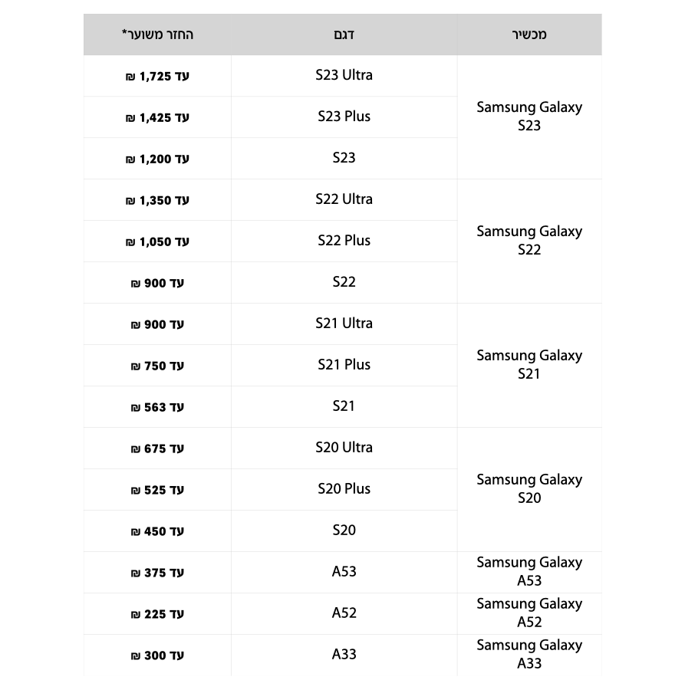
Task: Select the S20 Plus model cell
Action: [x=344, y=489]
